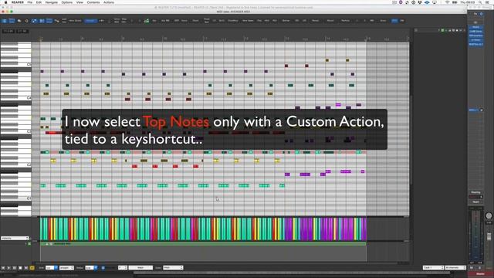The width and height of the screenshot is (494, 278).
Task: Open the Grid division dropdown
Action: pos(52,268)
